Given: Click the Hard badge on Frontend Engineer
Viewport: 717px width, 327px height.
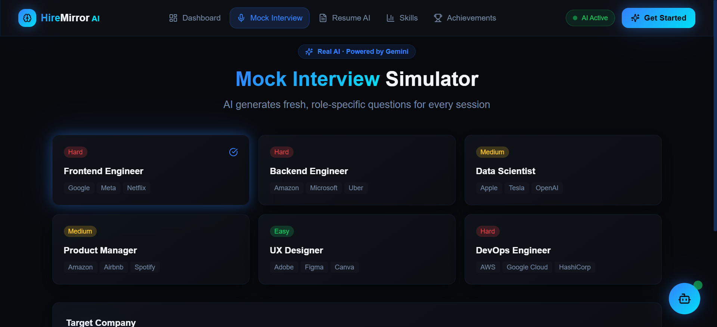Looking at the screenshot, I should tap(75, 152).
